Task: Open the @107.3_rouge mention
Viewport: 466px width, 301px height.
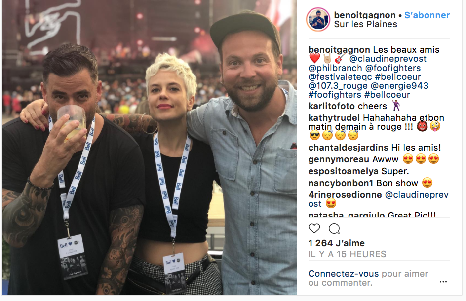Action: click(x=338, y=86)
